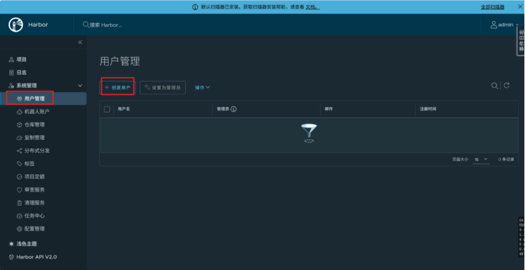Click the Harbor lighthouse logo
Screen dimensions: 525x270
pos(16,25)
